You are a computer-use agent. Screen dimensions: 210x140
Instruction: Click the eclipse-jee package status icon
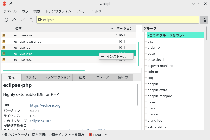[4, 47]
